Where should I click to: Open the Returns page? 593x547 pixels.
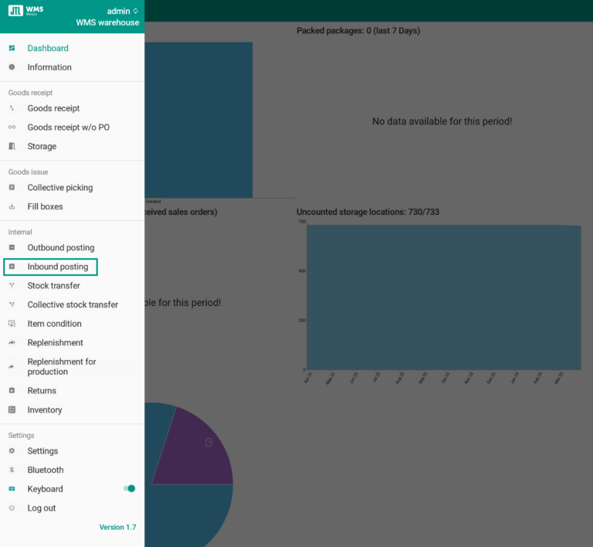pyautogui.click(x=42, y=390)
